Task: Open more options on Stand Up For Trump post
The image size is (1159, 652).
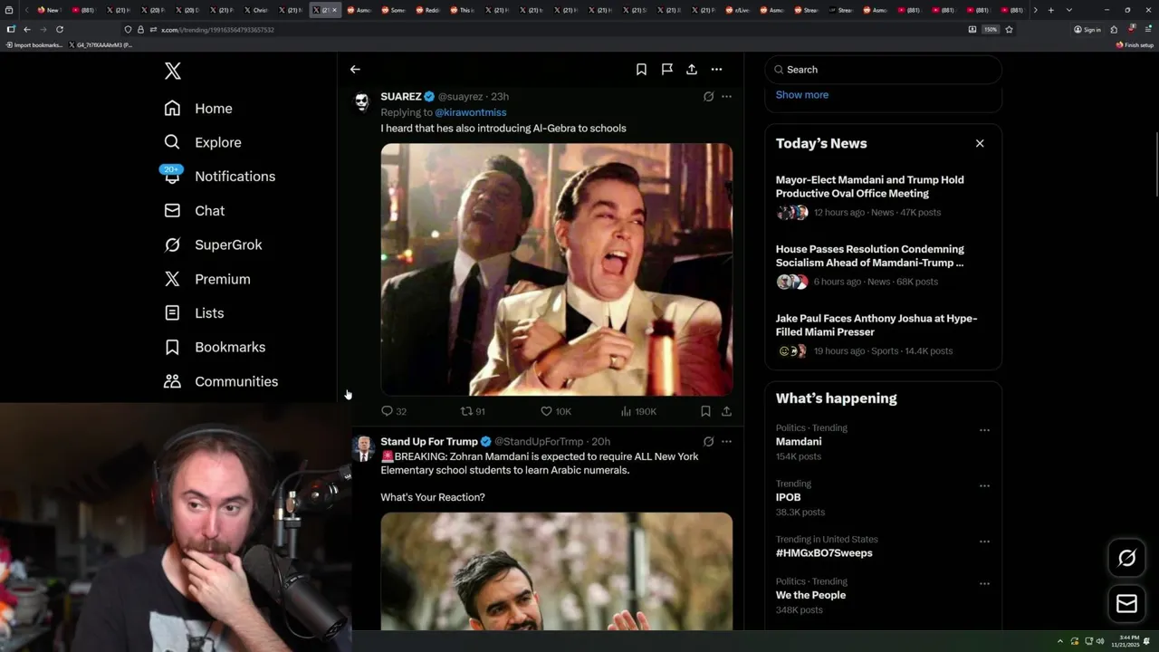Action: (x=726, y=442)
